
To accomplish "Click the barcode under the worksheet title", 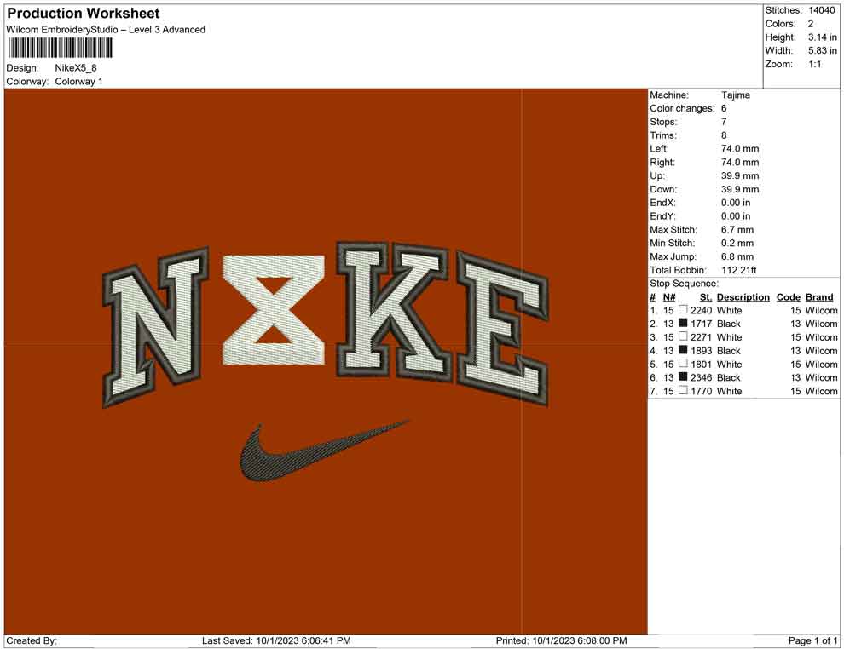I will (x=60, y=49).
